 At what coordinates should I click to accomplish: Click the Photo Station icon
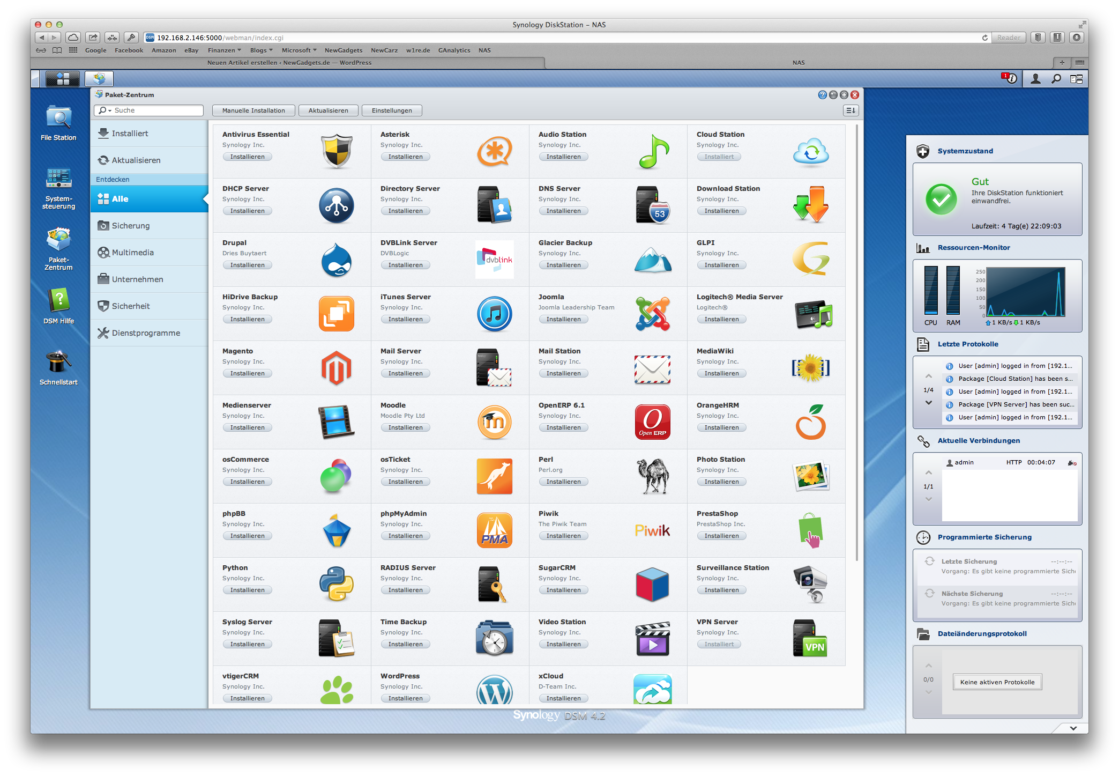pos(811,476)
